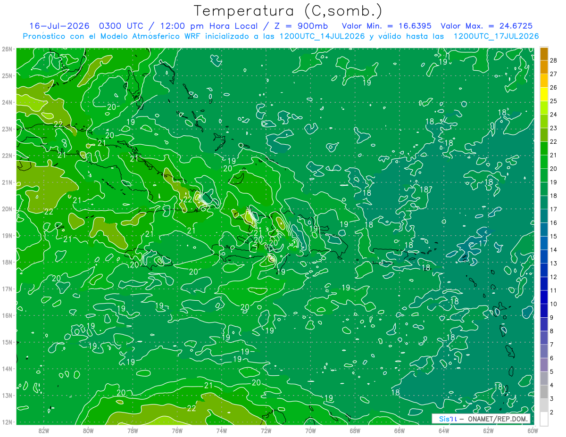Click the colorbar label '2'

[552, 412]
